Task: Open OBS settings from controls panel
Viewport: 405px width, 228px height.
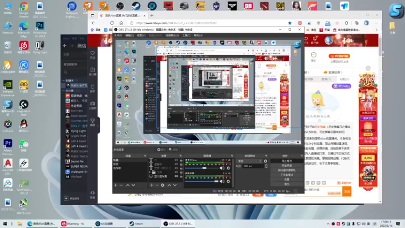Action: pos(287,179)
